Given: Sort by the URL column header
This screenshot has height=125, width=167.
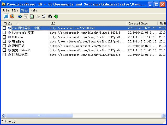Looking at the screenshot, I should pyautogui.click(x=87, y=23).
